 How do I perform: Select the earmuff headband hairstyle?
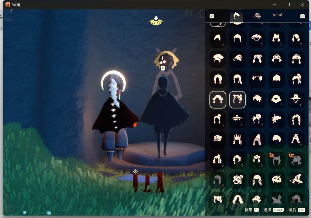276,59
